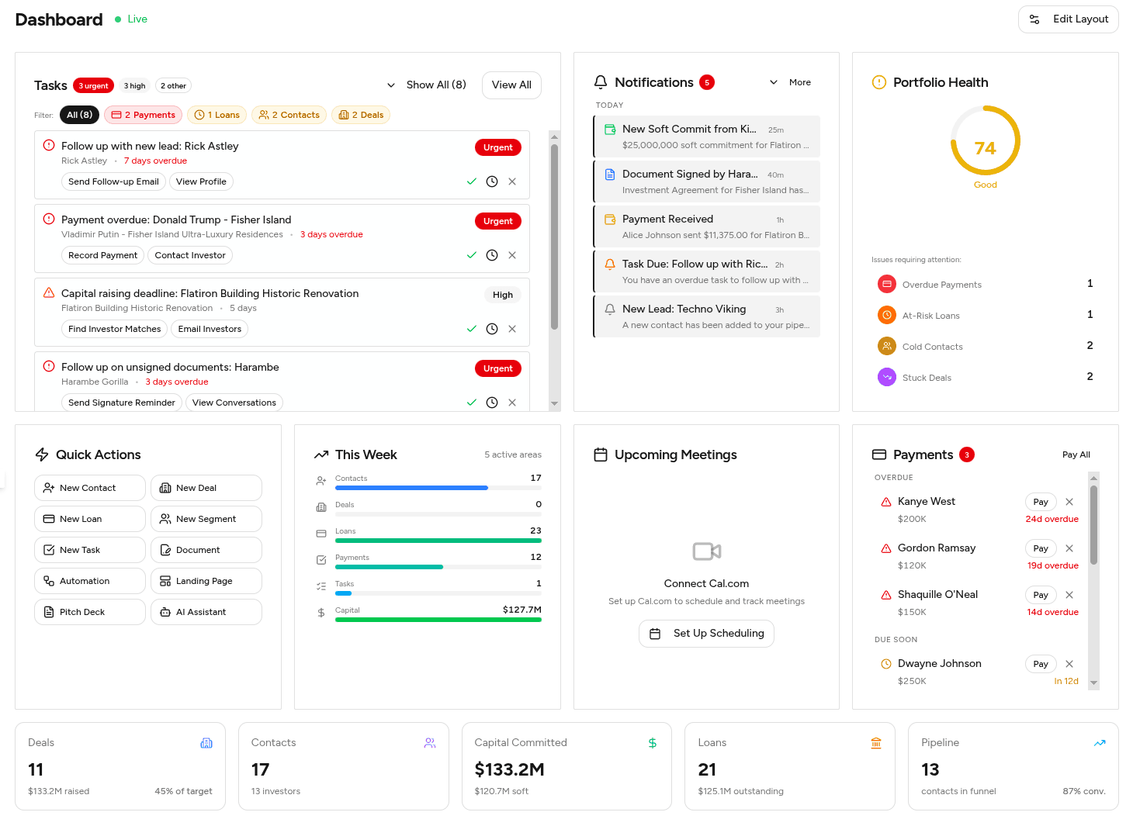Open the Filter chevron near Show All
Image resolution: width=1133 pixels, height=826 pixels.
point(390,85)
